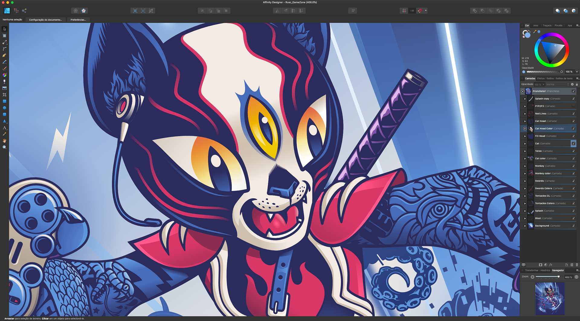
Task: Toggle visibility of Monkey layer
Action: coord(573,166)
